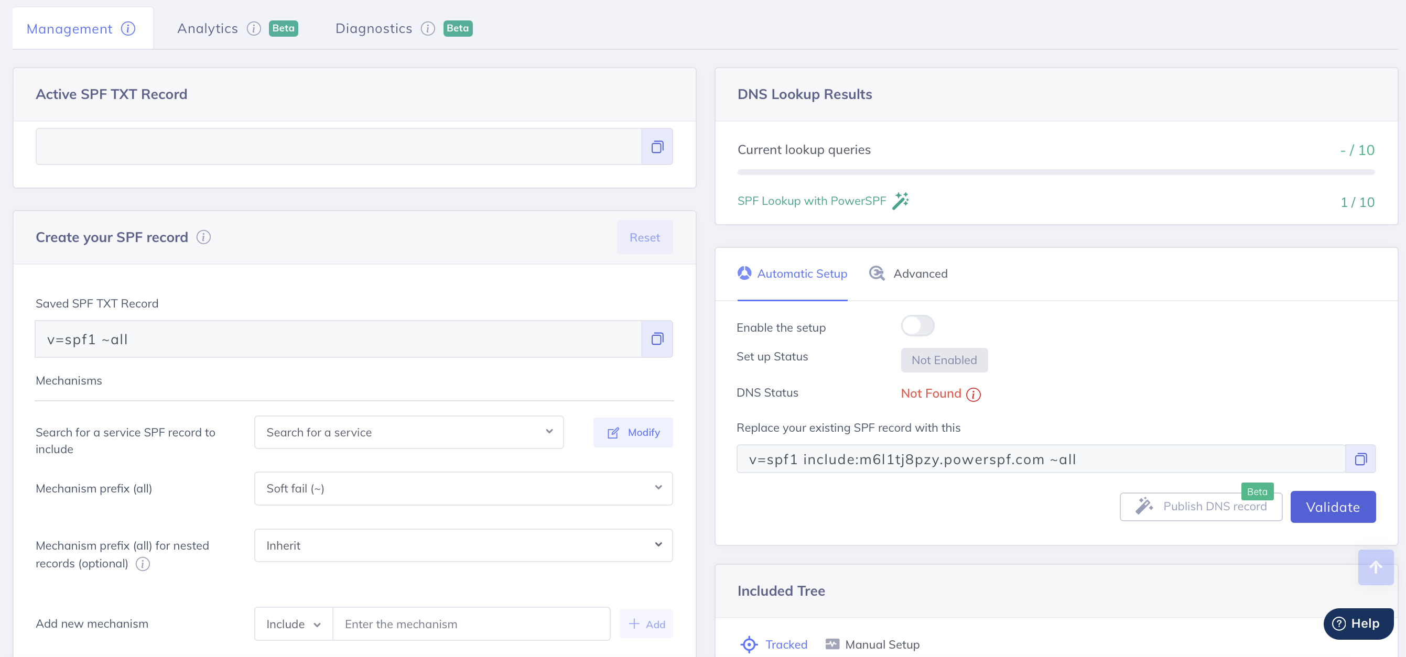The height and width of the screenshot is (657, 1406).
Task: Copy the powerspf include record
Action: click(1360, 459)
